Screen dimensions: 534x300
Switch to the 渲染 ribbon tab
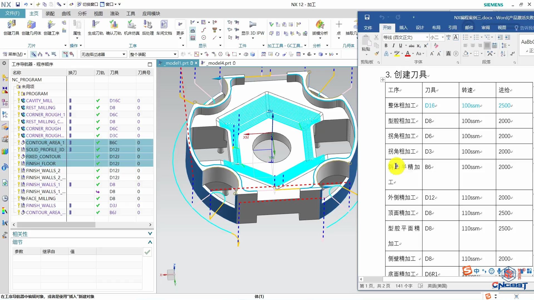coord(114,13)
